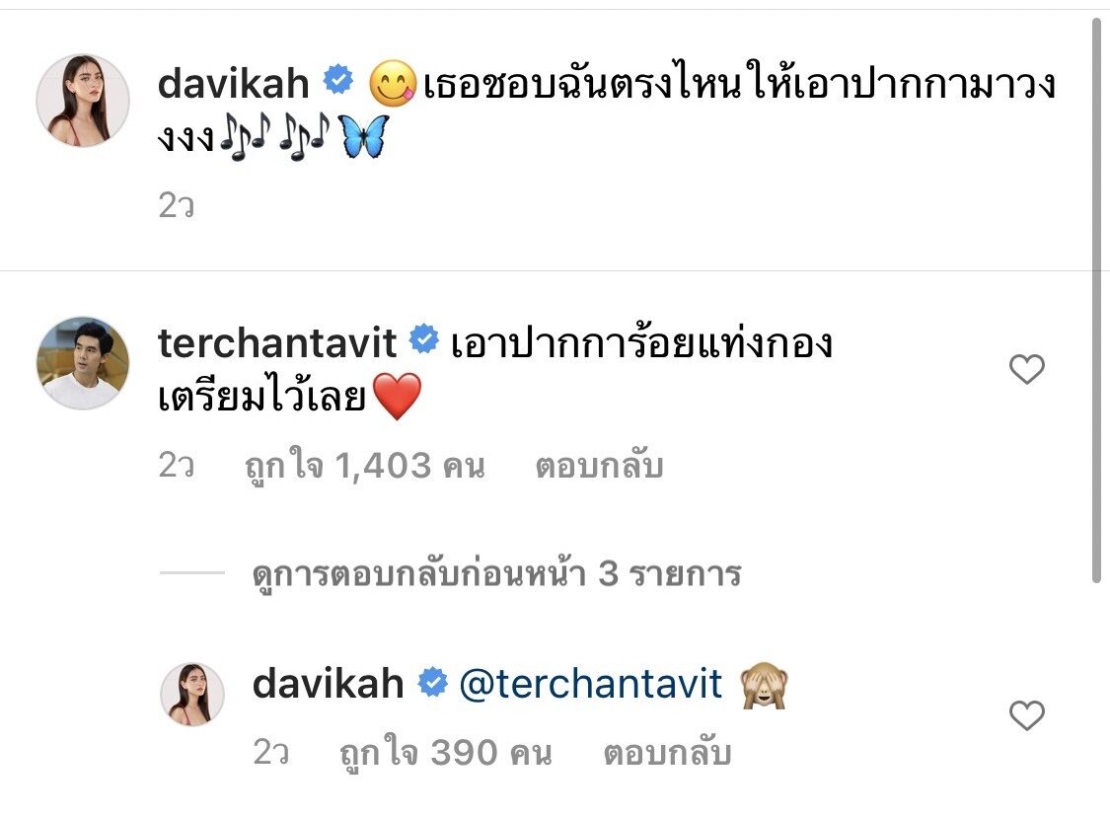Viewport: 1110px width, 817px height.
Task: Click the verified badge next to terchantavit
Action: (424, 338)
